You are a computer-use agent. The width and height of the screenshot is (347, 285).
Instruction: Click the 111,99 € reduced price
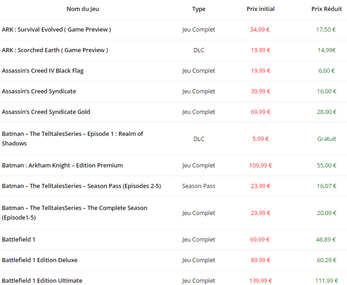(326, 281)
